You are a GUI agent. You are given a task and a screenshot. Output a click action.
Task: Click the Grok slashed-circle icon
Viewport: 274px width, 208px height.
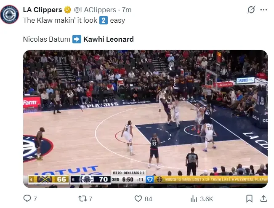251,10
